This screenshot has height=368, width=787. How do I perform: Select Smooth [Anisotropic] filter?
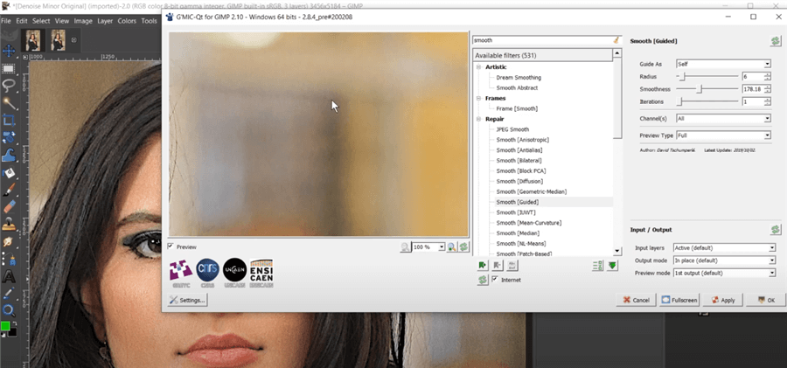point(523,140)
